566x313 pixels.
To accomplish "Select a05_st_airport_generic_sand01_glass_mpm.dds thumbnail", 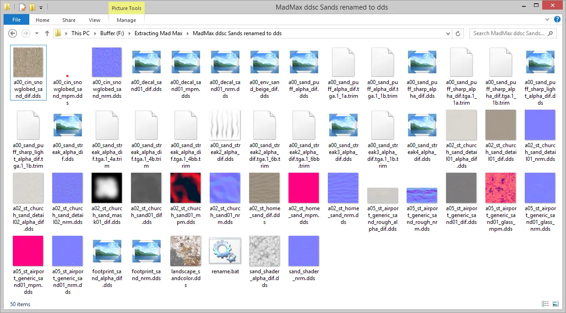I will click(501, 188).
